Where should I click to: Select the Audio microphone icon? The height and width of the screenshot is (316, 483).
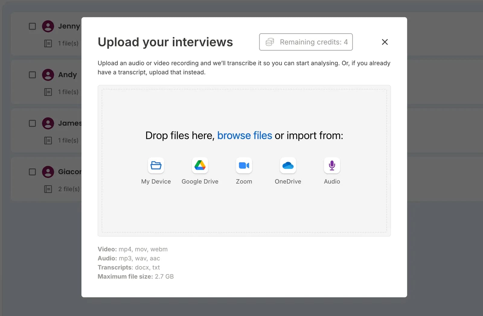coord(332,165)
